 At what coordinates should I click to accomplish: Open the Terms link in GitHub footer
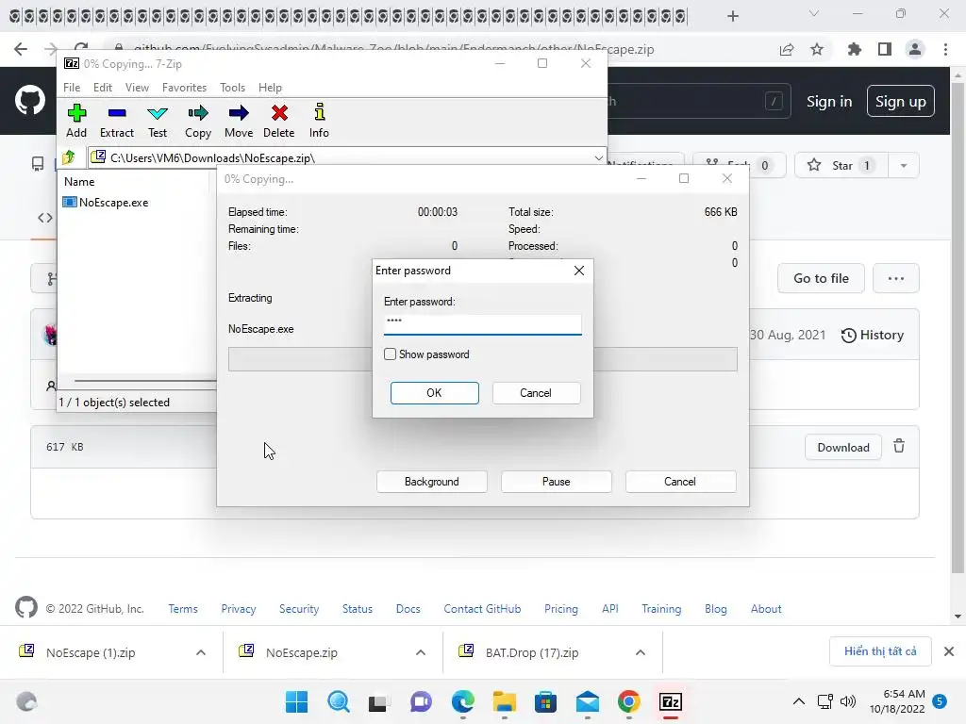coord(183,609)
